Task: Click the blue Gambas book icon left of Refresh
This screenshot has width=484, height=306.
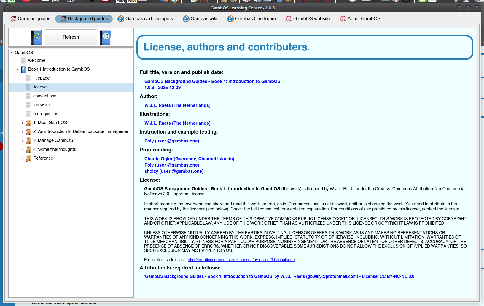Action: [x=36, y=37]
